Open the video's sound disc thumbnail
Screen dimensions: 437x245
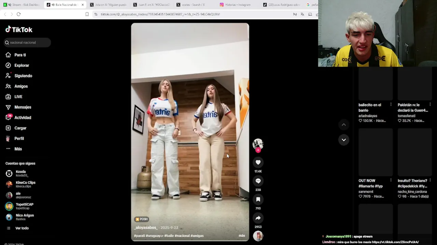coord(258,235)
